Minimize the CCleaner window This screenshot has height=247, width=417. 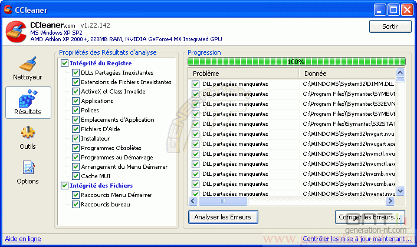380,10
